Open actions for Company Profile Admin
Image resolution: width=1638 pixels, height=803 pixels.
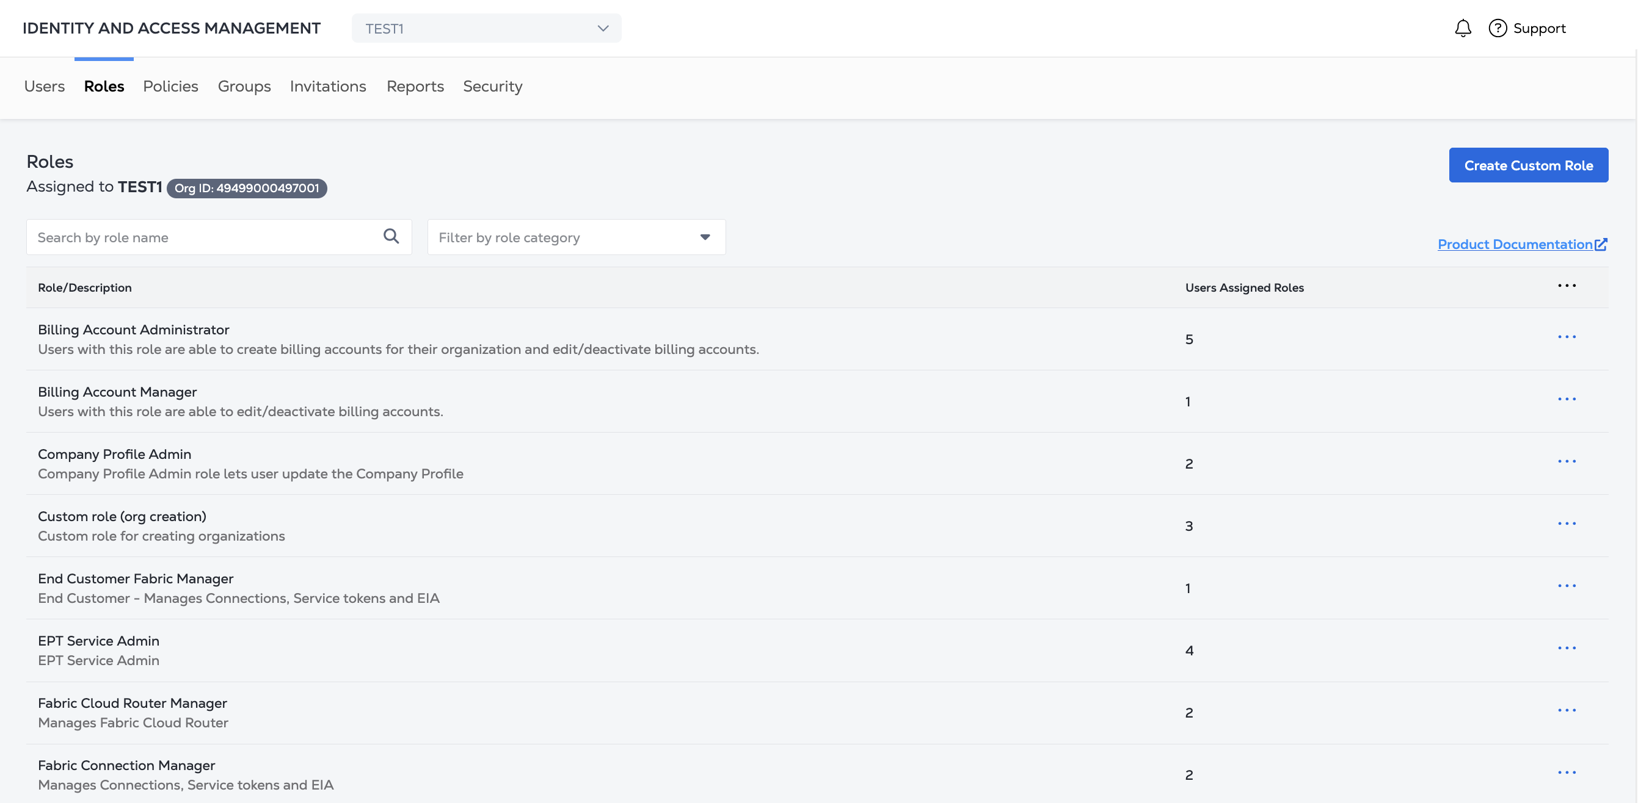click(x=1567, y=461)
